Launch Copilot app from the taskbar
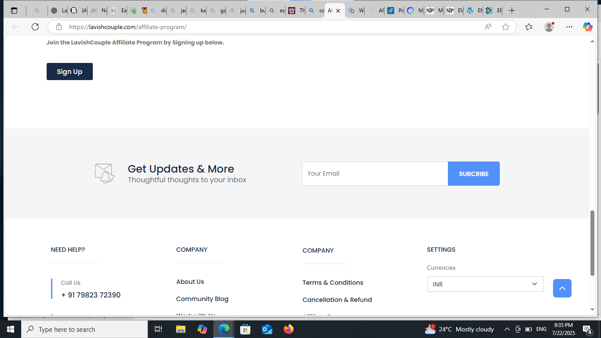Screen dimensions: 601x338 (202, 329)
